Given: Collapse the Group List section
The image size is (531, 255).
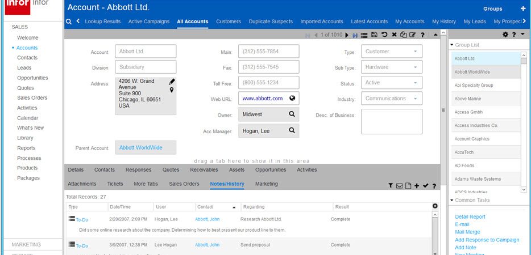Looking at the screenshot, I should tap(452, 45).
